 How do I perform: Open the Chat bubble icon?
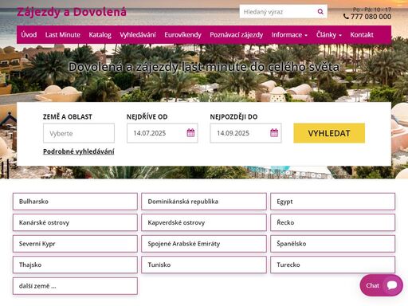coord(392,285)
